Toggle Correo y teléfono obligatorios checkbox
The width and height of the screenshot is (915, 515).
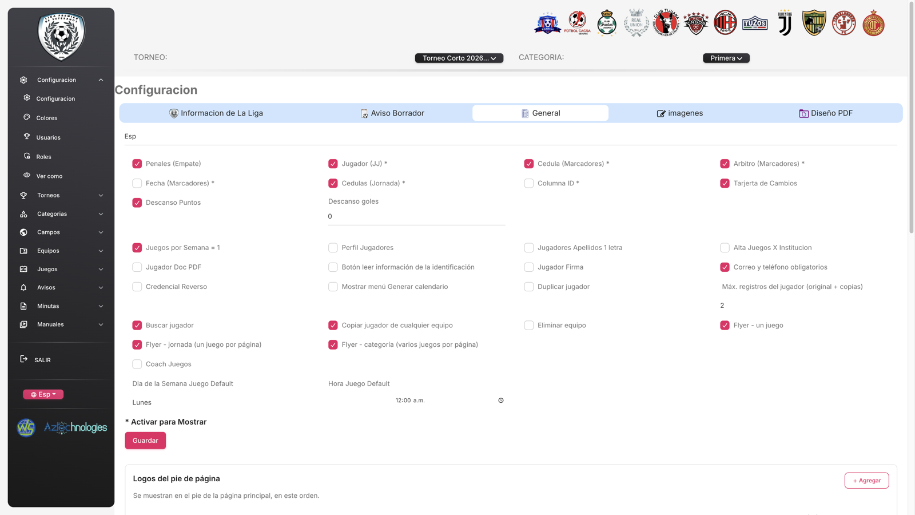(x=725, y=267)
